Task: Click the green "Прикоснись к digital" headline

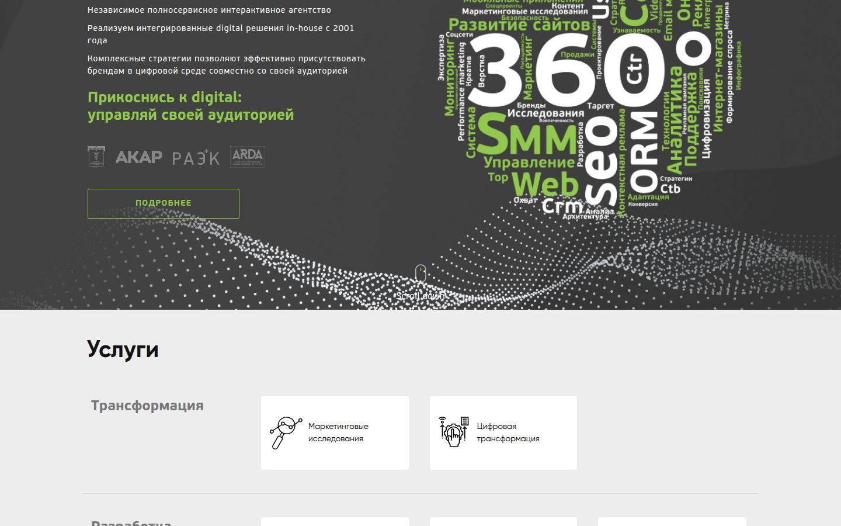Action: 191,106
